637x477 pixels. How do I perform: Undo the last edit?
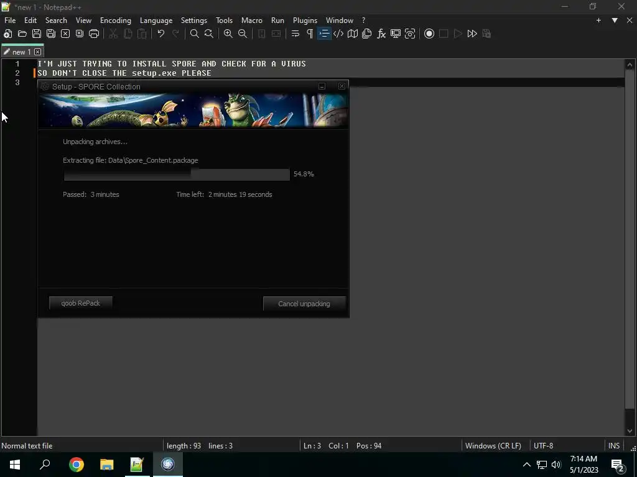pos(161,34)
